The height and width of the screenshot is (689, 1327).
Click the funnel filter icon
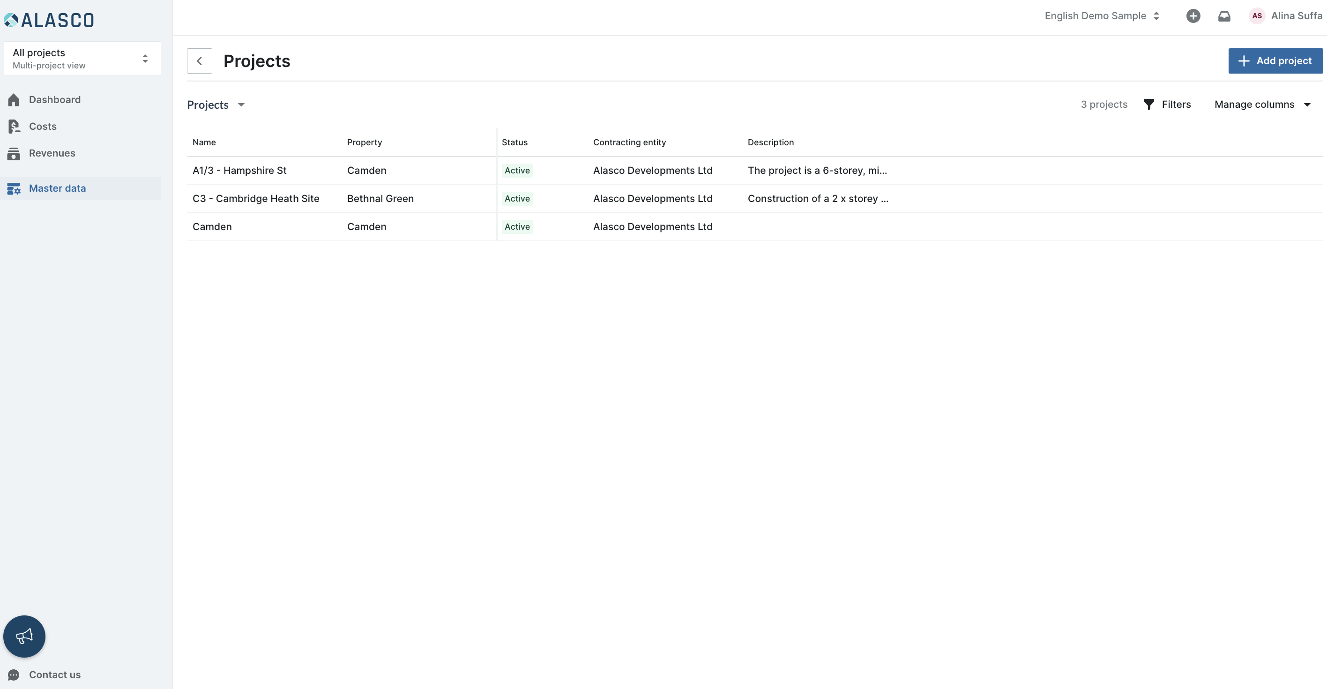1149,104
